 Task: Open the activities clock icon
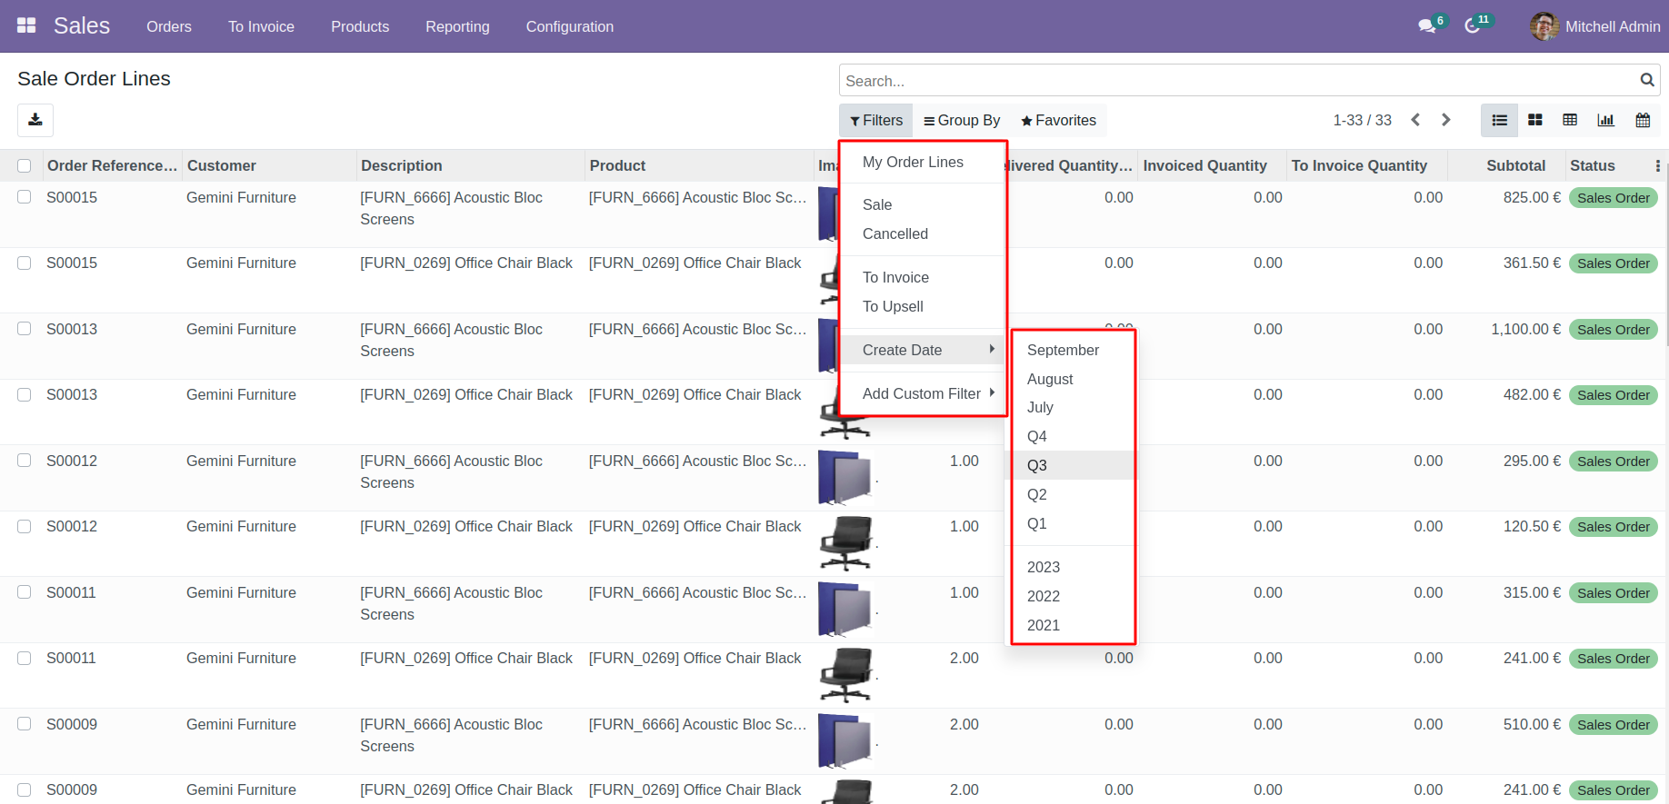tap(1473, 26)
